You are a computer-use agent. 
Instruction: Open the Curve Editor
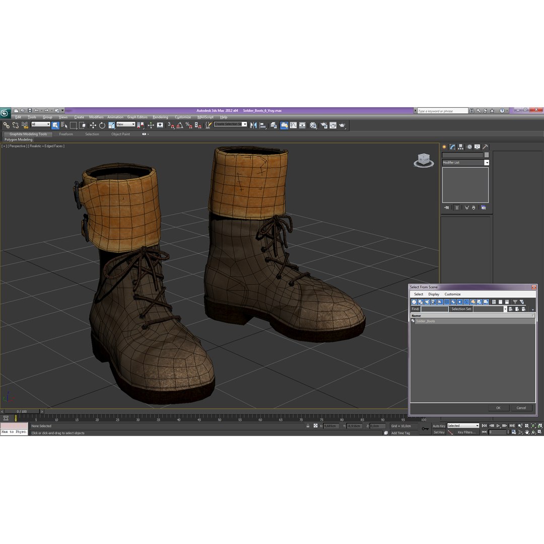click(x=293, y=125)
